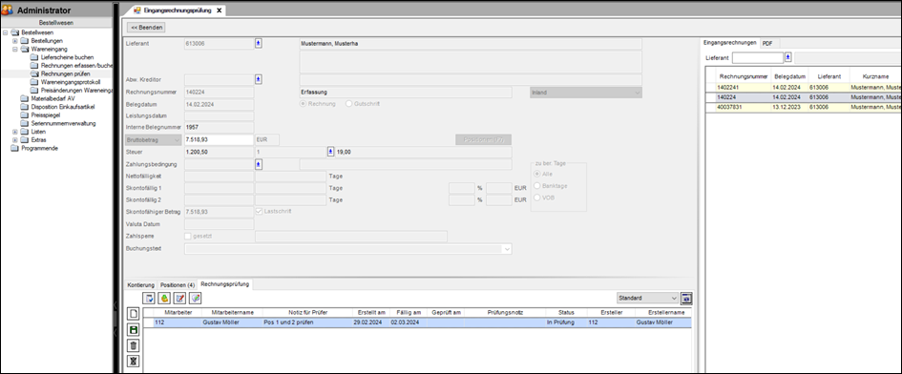
Task: Switch to the Positionen (4) tab
Action: click(x=178, y=285)
